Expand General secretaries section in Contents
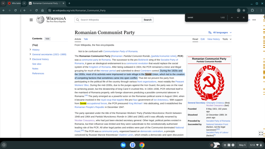 [x=30, y=54]
